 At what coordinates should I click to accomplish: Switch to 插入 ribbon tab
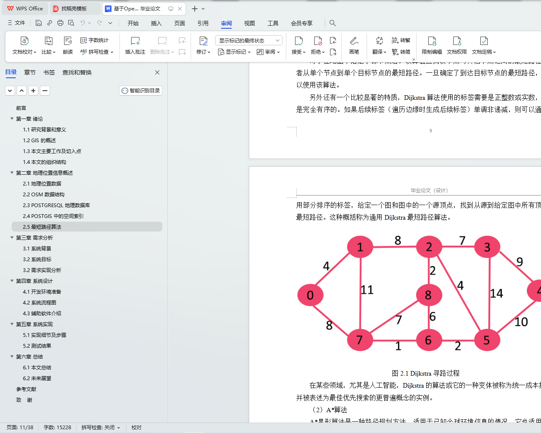[156, 23]
